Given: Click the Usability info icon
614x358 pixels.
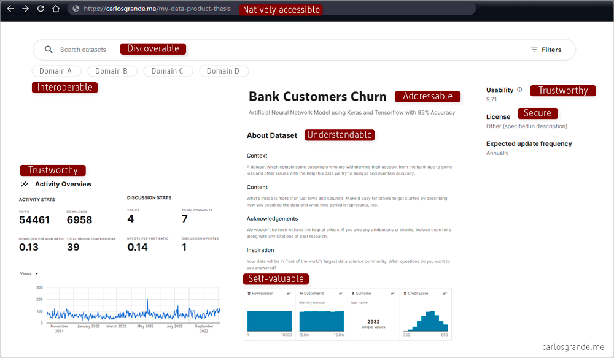Looking at the screenshot, I should 519,89.
